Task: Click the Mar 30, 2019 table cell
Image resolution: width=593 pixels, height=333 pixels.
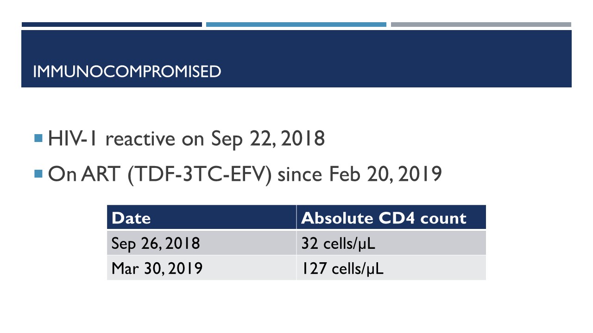Action: tap(202, 268)
